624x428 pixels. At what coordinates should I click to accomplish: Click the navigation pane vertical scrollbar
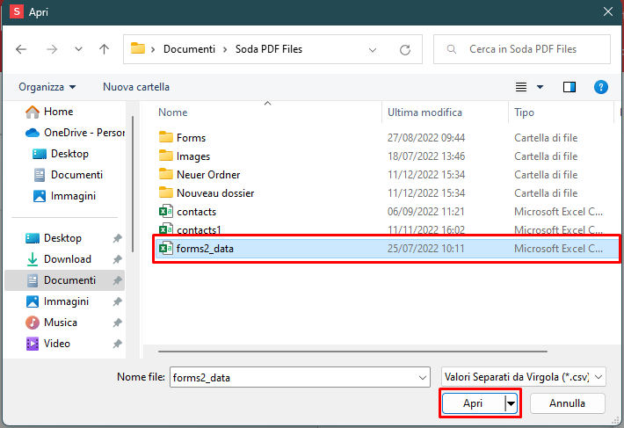[133, 185]
